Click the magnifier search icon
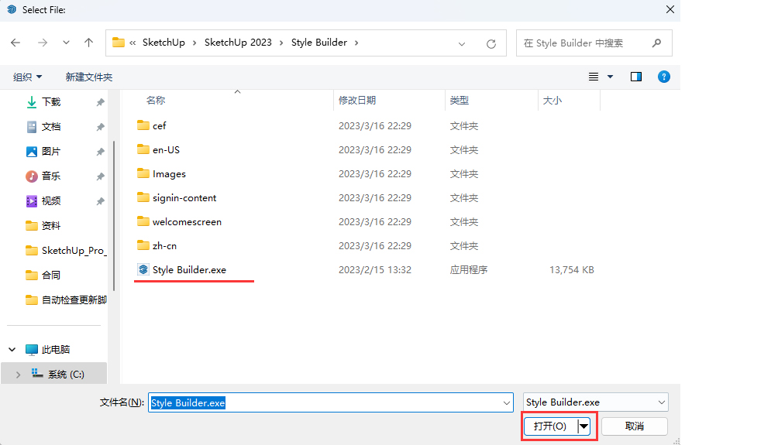Viewport: 778px width, 445px height. pos(656,43)
